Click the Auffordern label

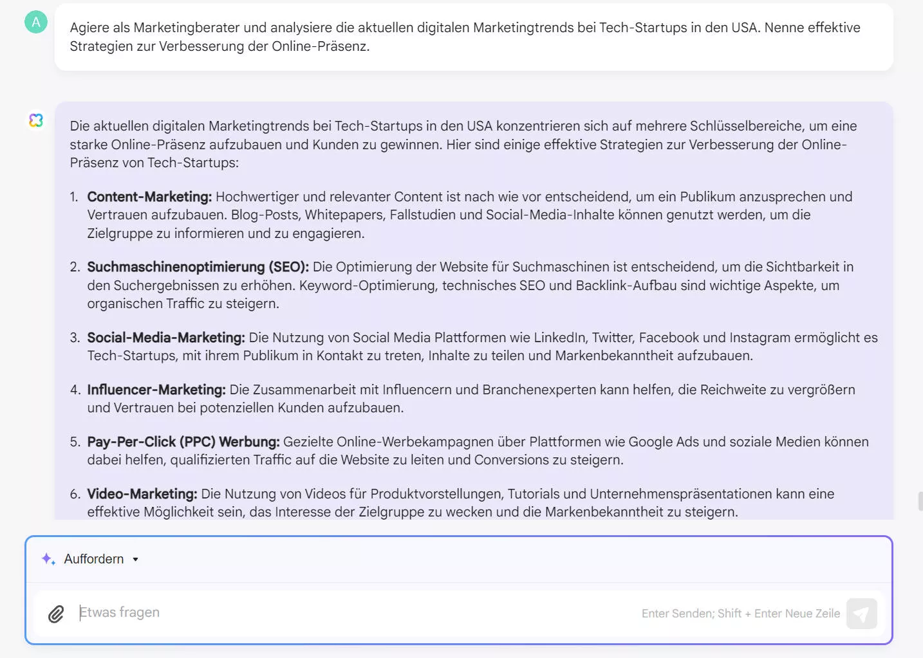pyautogui.click(x=93, y=559)
